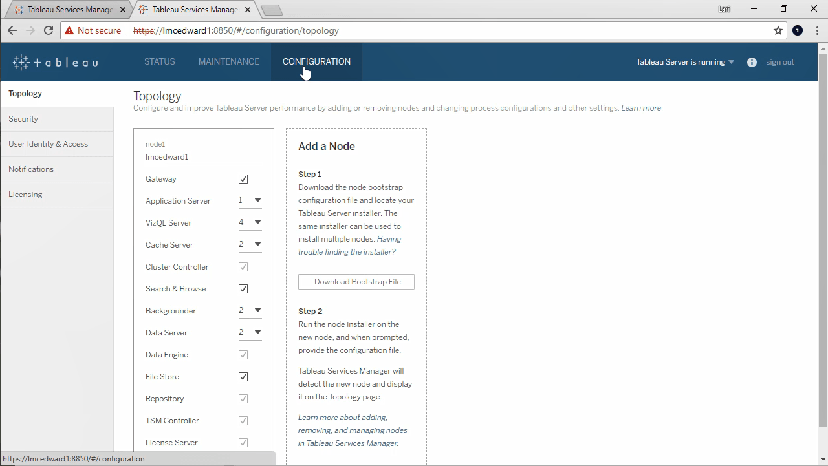Close the first Tableau Services Manager tab

coord(123,10)
